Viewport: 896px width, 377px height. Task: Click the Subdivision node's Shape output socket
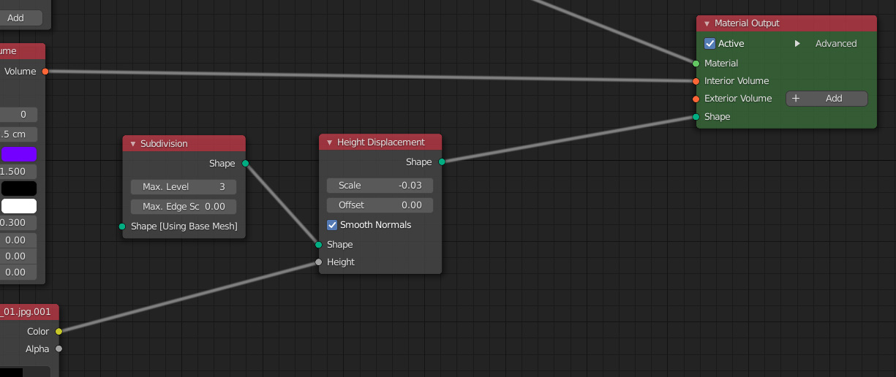pos(245,163)
